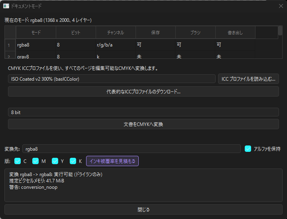Click インキ被覆率を見積もる button

tap(112, 161)
